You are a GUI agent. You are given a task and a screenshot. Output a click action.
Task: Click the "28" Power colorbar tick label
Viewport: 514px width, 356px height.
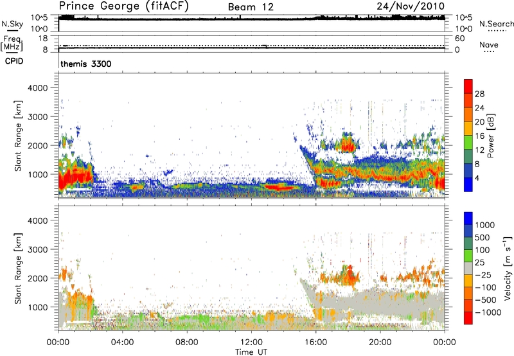coord(479,94)
